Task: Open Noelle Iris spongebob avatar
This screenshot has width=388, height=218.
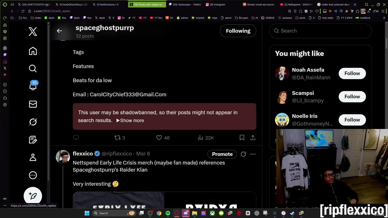Action: (x=282, y=120)
